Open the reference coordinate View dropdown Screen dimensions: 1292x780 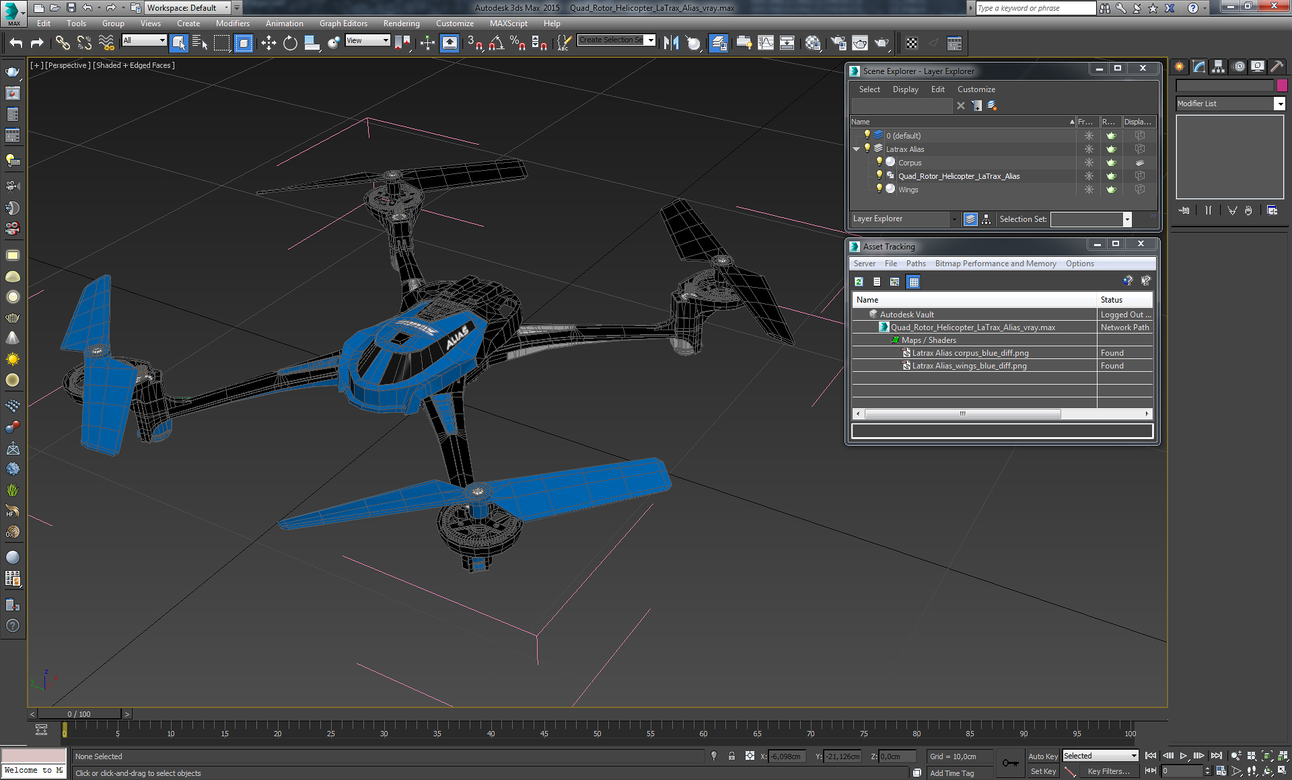tap(367, 40)
